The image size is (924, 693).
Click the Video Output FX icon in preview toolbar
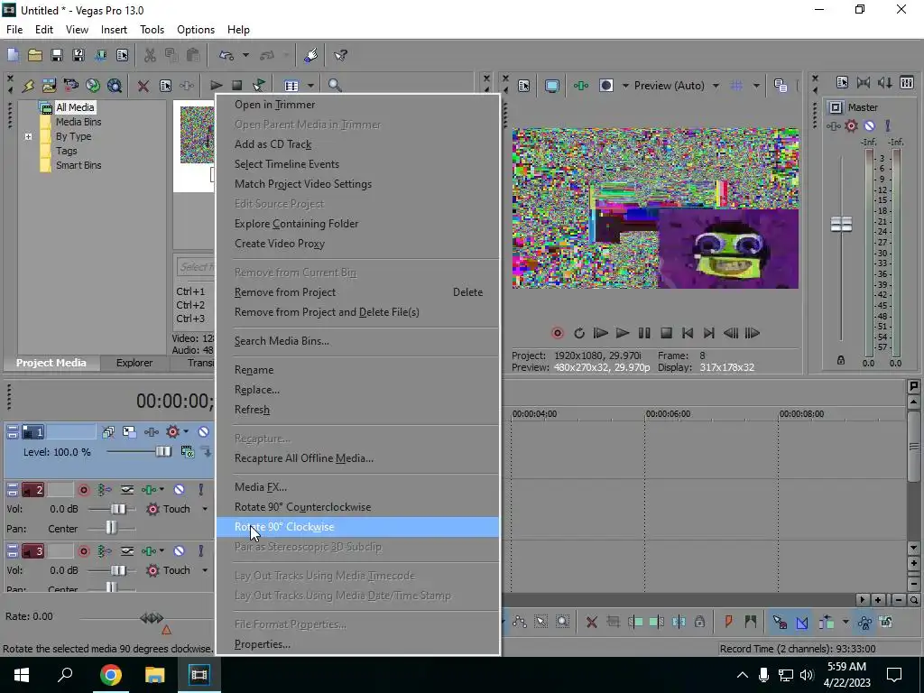coord(581,86)
